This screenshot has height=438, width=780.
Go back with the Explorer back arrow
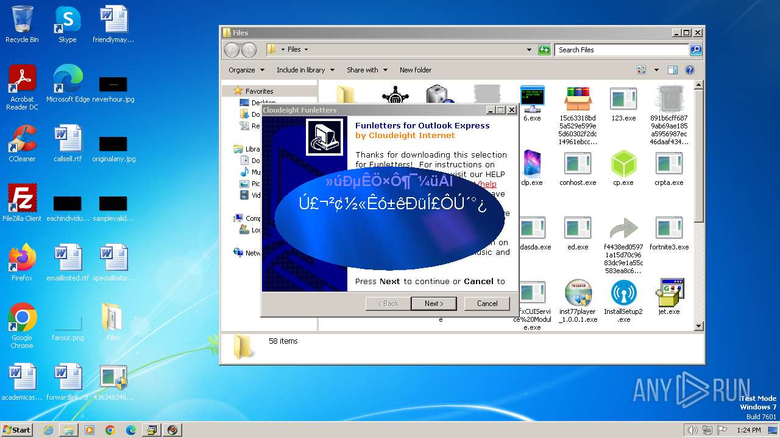tap(232, 50)
